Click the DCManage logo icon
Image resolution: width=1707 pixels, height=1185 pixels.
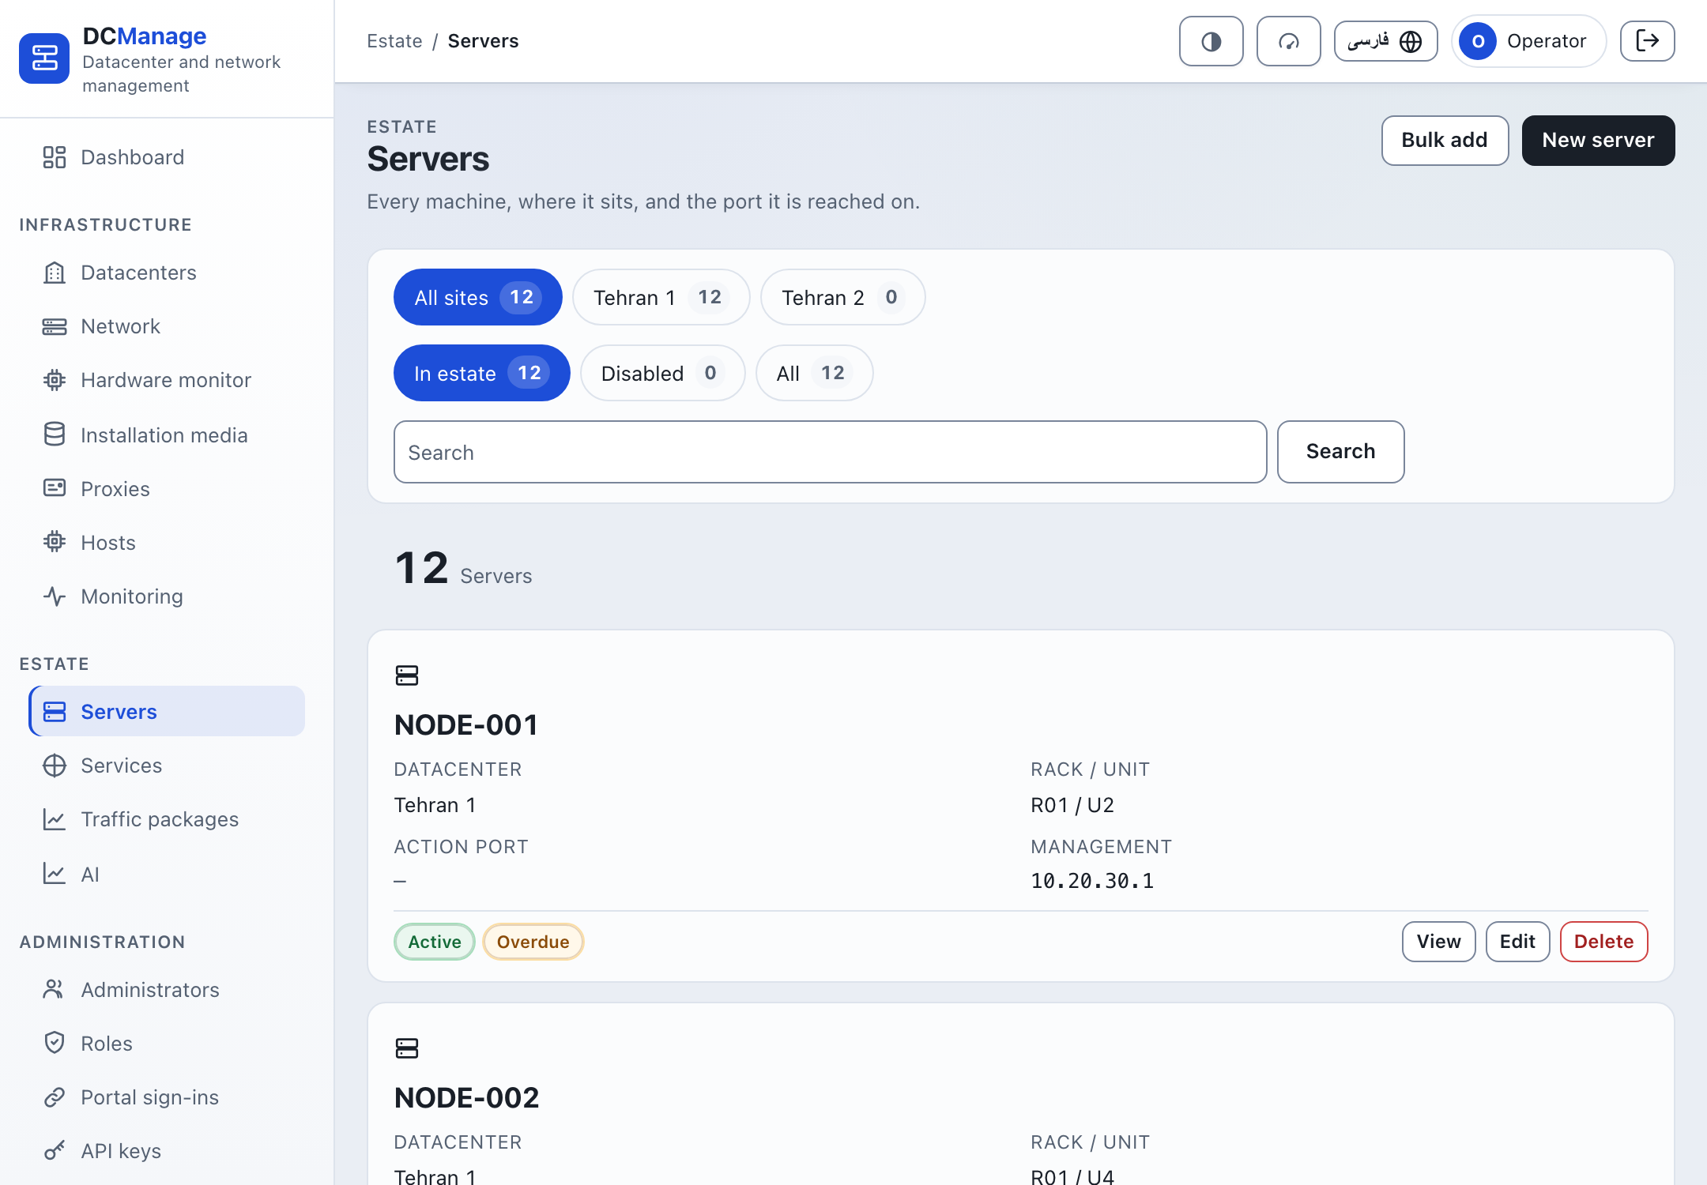coord(44,58)
